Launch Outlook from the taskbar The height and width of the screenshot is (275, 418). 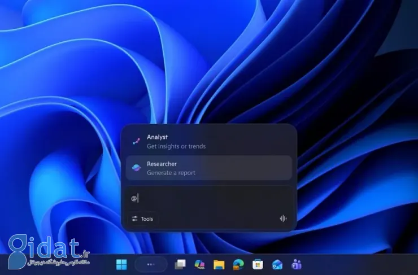click(x=277, y=264)
